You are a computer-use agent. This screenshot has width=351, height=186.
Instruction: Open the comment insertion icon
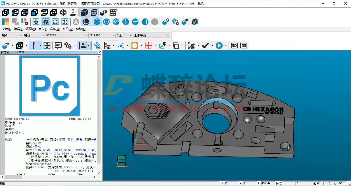point(58,45)
